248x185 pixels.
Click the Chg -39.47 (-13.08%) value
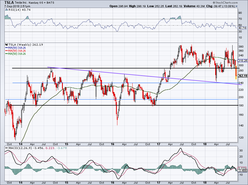tap(221, 6)
